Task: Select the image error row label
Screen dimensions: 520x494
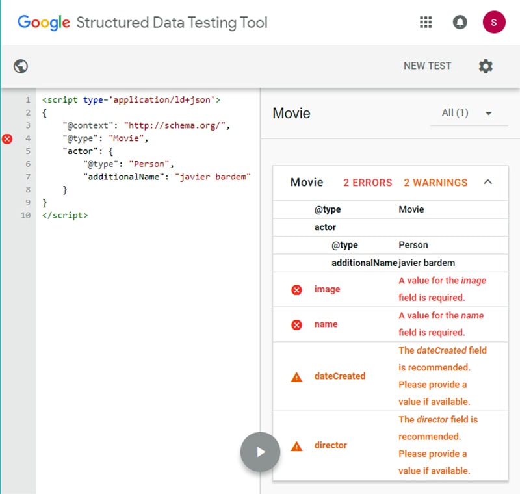Action: coord(327,289)
